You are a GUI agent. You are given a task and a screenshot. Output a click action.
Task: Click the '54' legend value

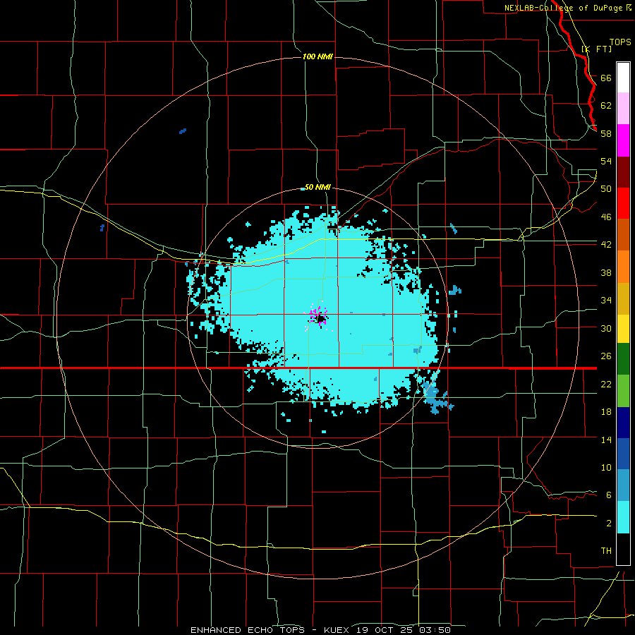point(606,161)
